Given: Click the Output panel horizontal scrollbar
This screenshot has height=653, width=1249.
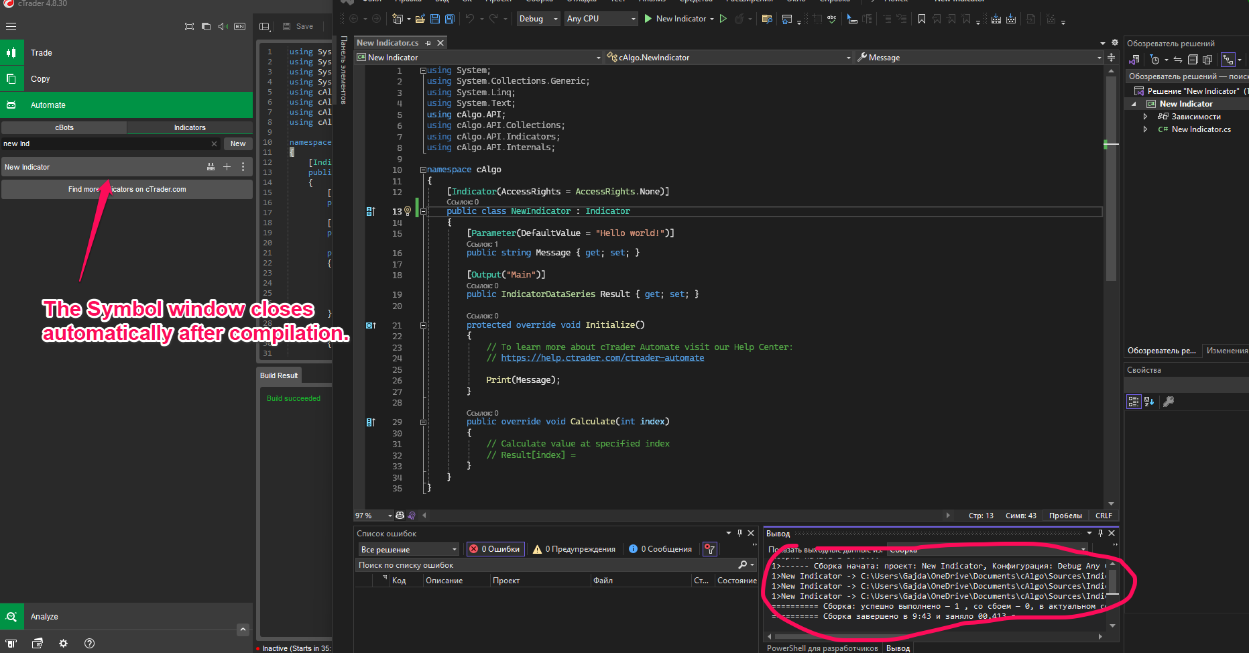Looking at the screenshot, I should pyautogui.click(x=935, y=636).
